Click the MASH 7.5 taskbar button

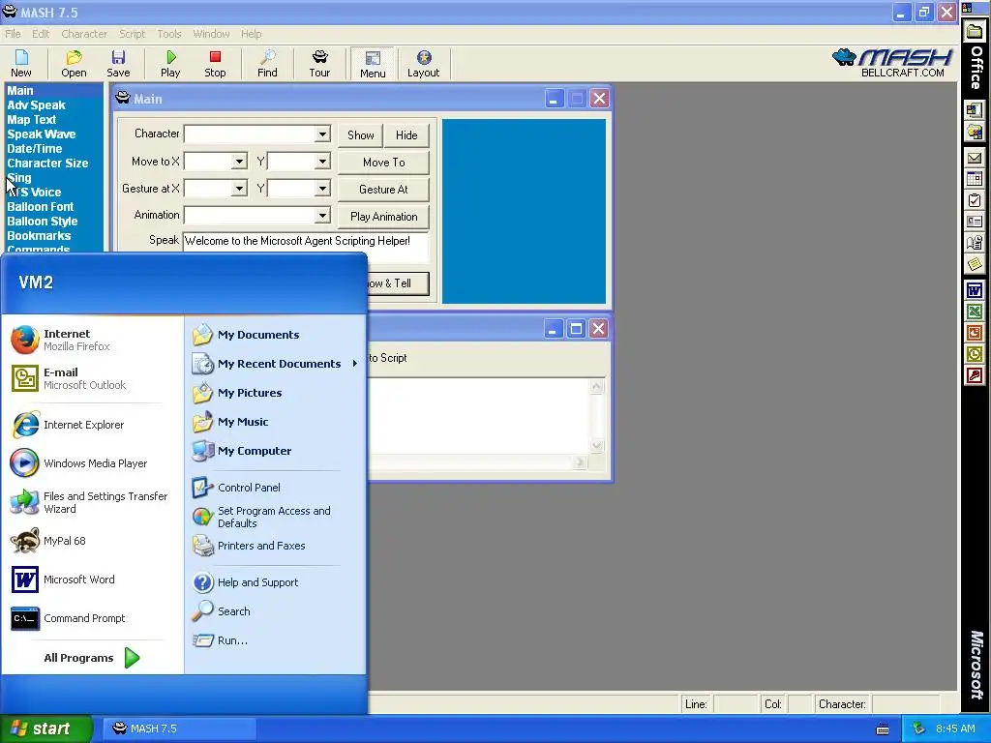(179, 728)
